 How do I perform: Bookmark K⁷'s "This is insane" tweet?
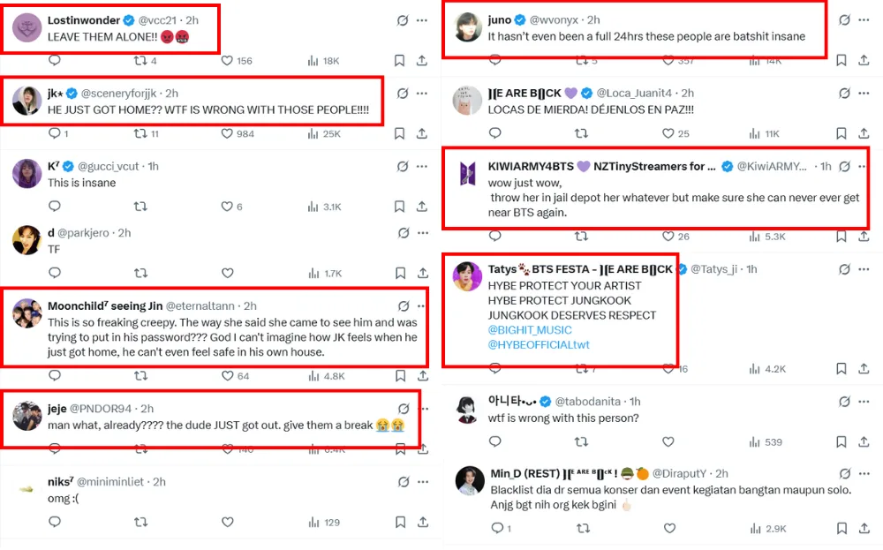399,207
